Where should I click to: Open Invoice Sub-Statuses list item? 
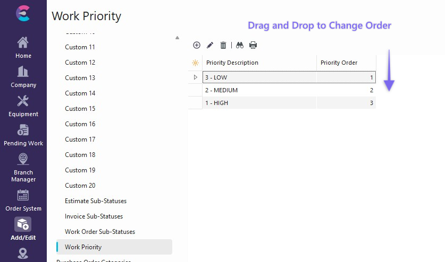coord(94,216)
